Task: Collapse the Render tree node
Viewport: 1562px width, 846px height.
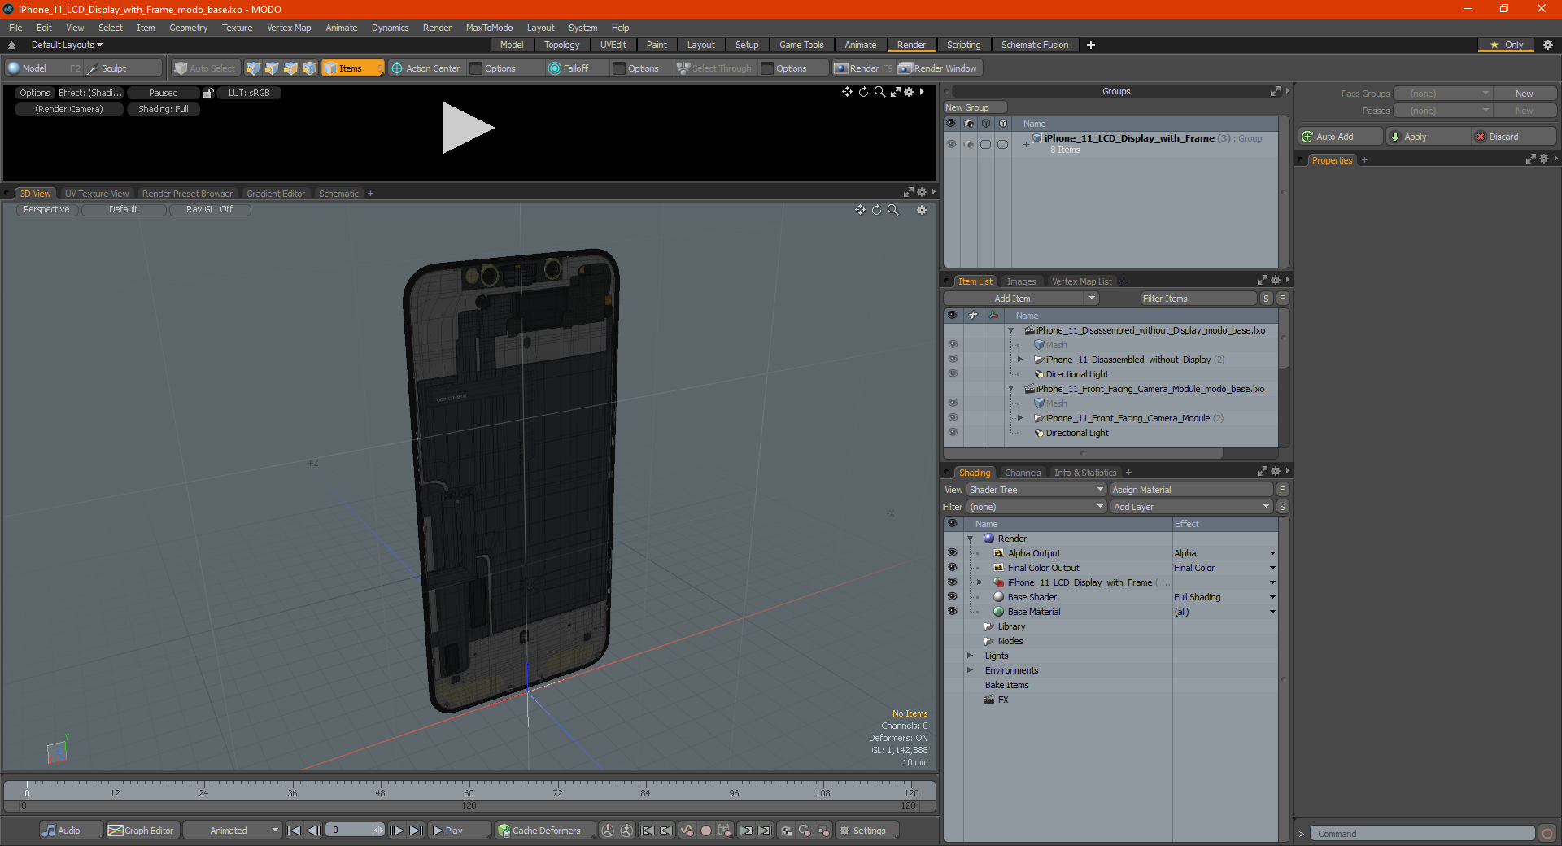Action: [x=970, y=539]
